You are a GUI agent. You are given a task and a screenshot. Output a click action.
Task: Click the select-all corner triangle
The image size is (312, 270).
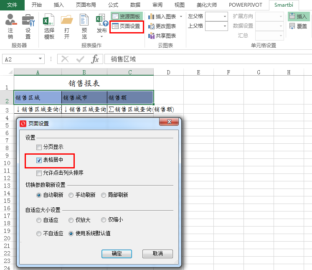10,72
